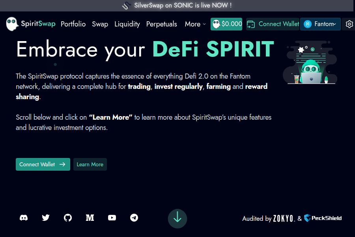Open the Discord social icon
355x237 pixels.
[24, 218]
